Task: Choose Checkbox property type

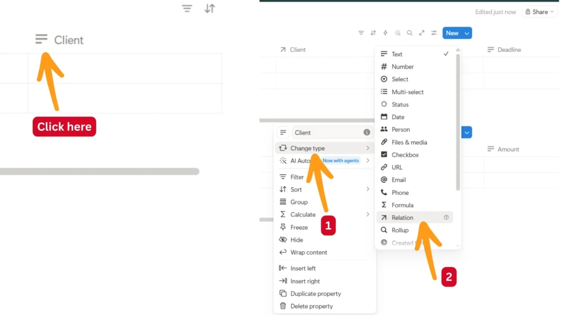Action: coord(415,155)
